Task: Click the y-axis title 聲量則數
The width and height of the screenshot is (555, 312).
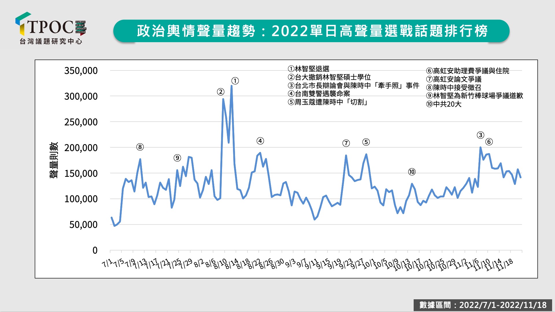Action: point(54,160)
